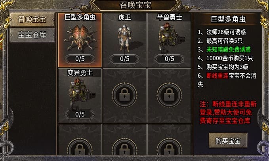Click the locked slot right of middle row
Screen dimensions: 269x161
(x=169, y=95)
